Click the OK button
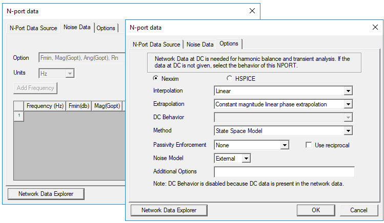 316,210
